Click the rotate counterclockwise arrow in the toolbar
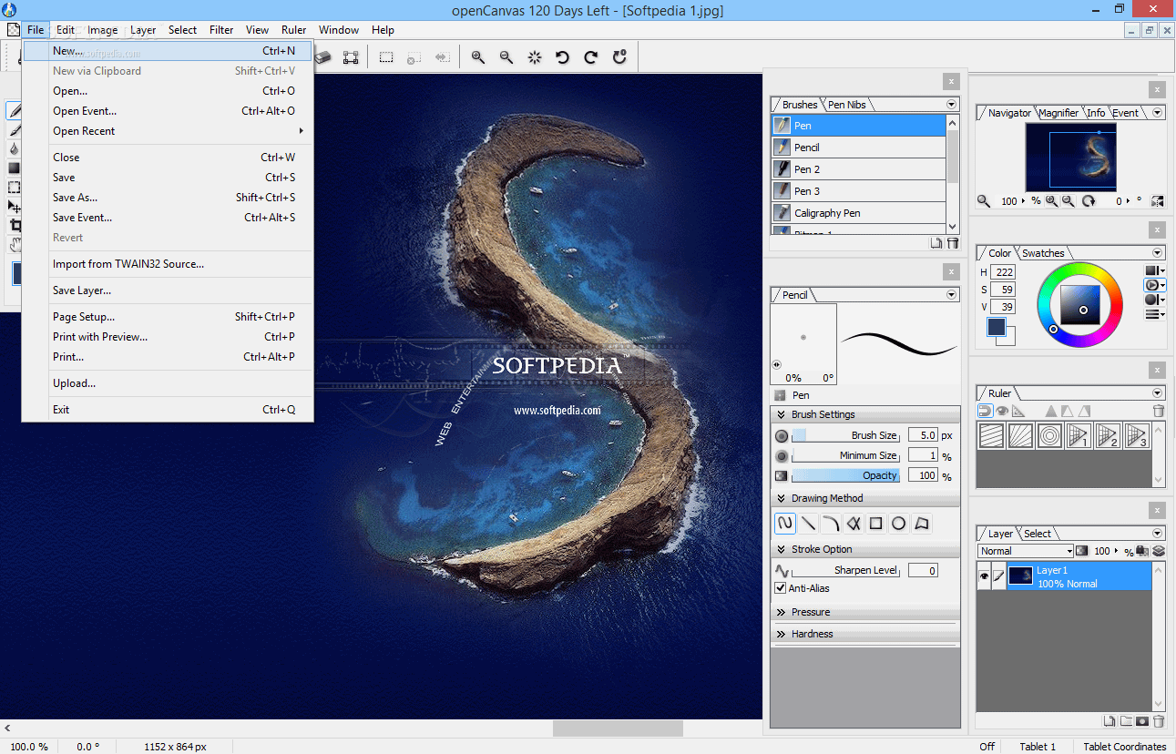The height and width of the screenshot is (754, 1176). 563,57
